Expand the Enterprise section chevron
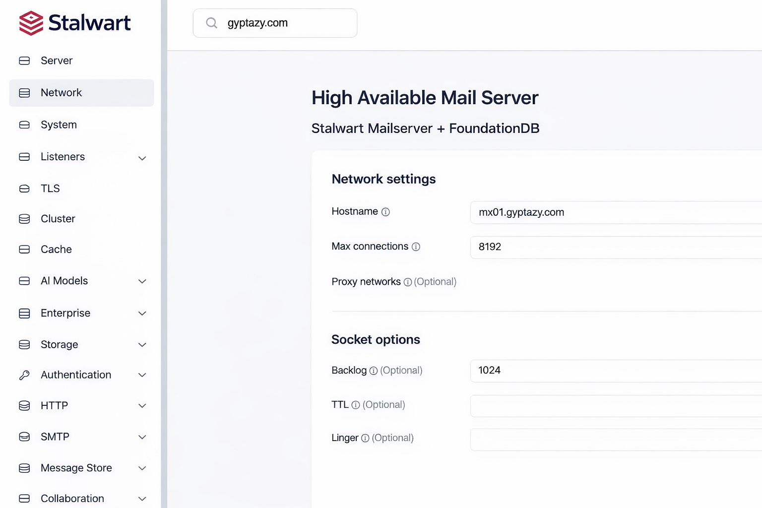This screenshot has width=762, height=508. [x=142, y=314]
